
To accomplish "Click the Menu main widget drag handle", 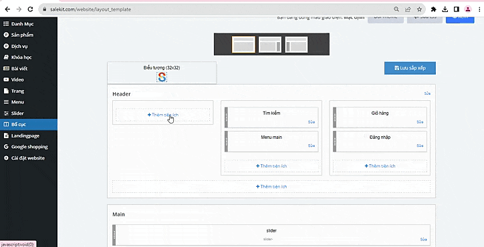I will (226, 142).
